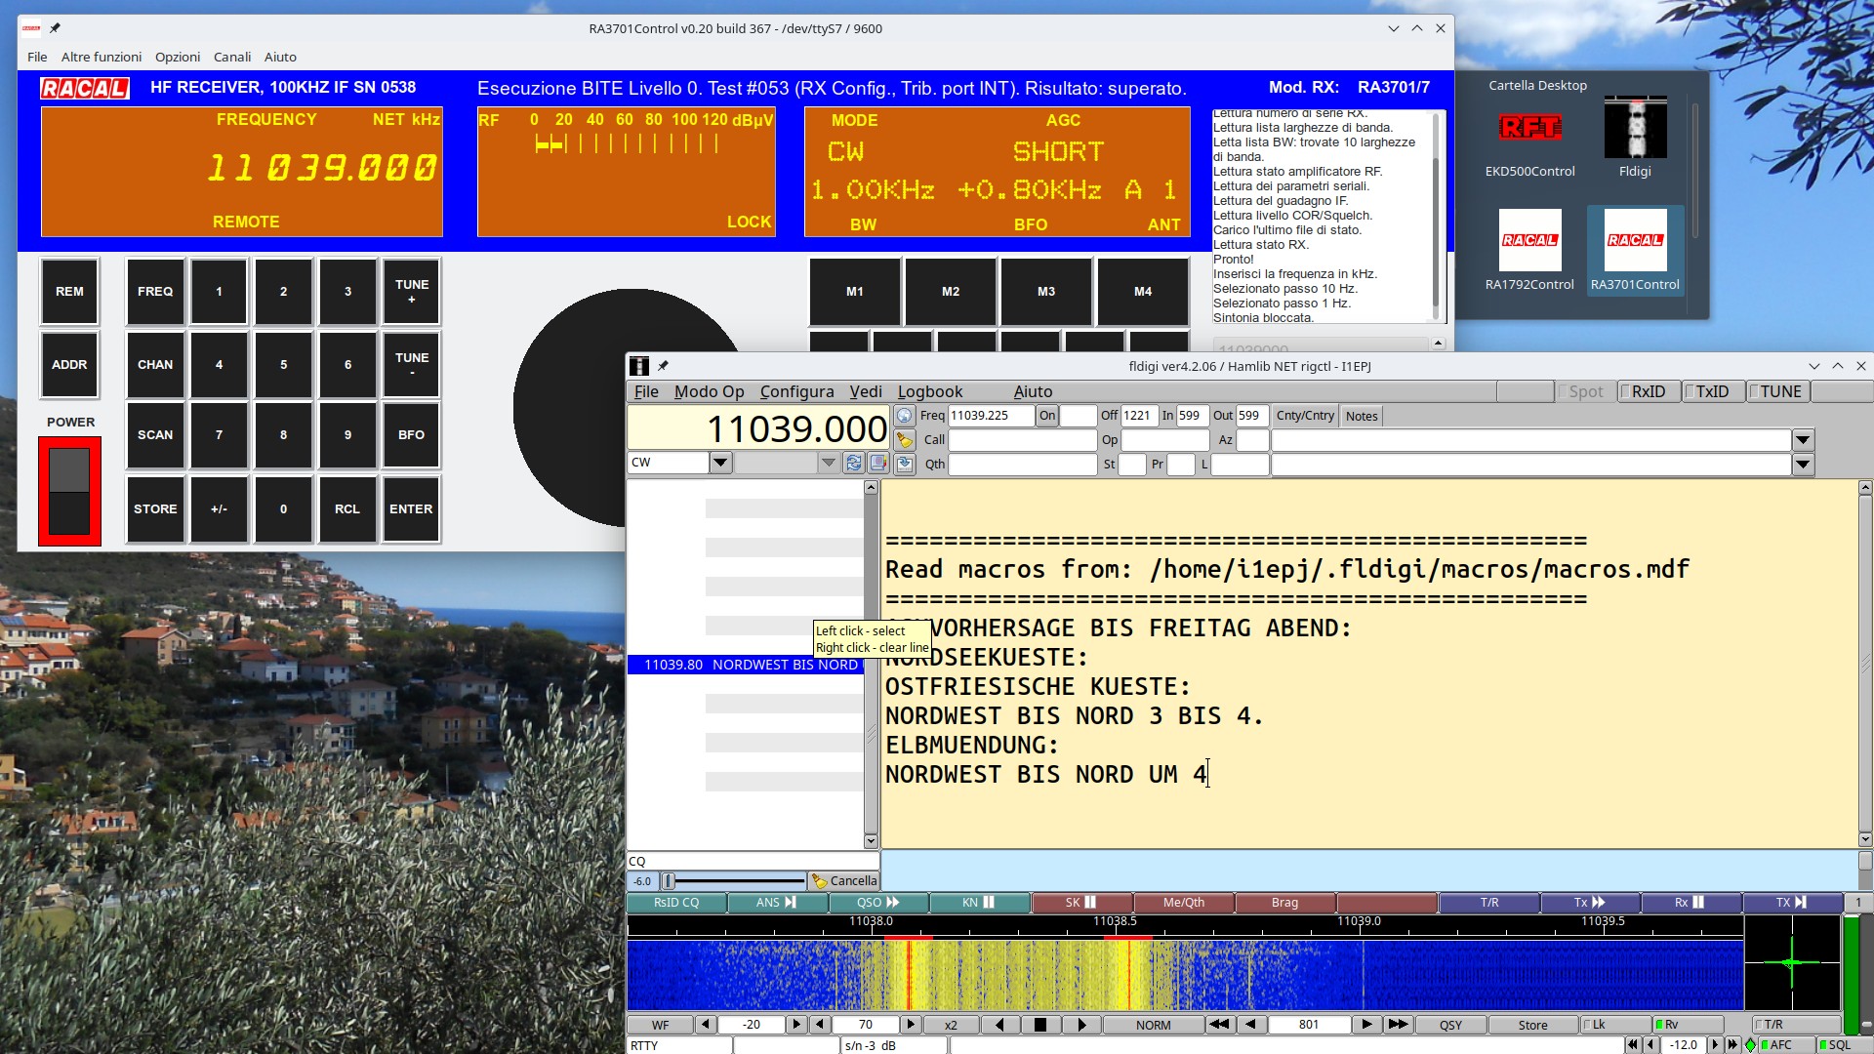The image size is (1874, 1054).
Task: Enable the TxID toggle
Action: coord(1712,391)
